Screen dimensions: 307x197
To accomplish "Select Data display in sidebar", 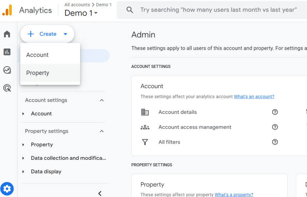I will tap(46, 172).
